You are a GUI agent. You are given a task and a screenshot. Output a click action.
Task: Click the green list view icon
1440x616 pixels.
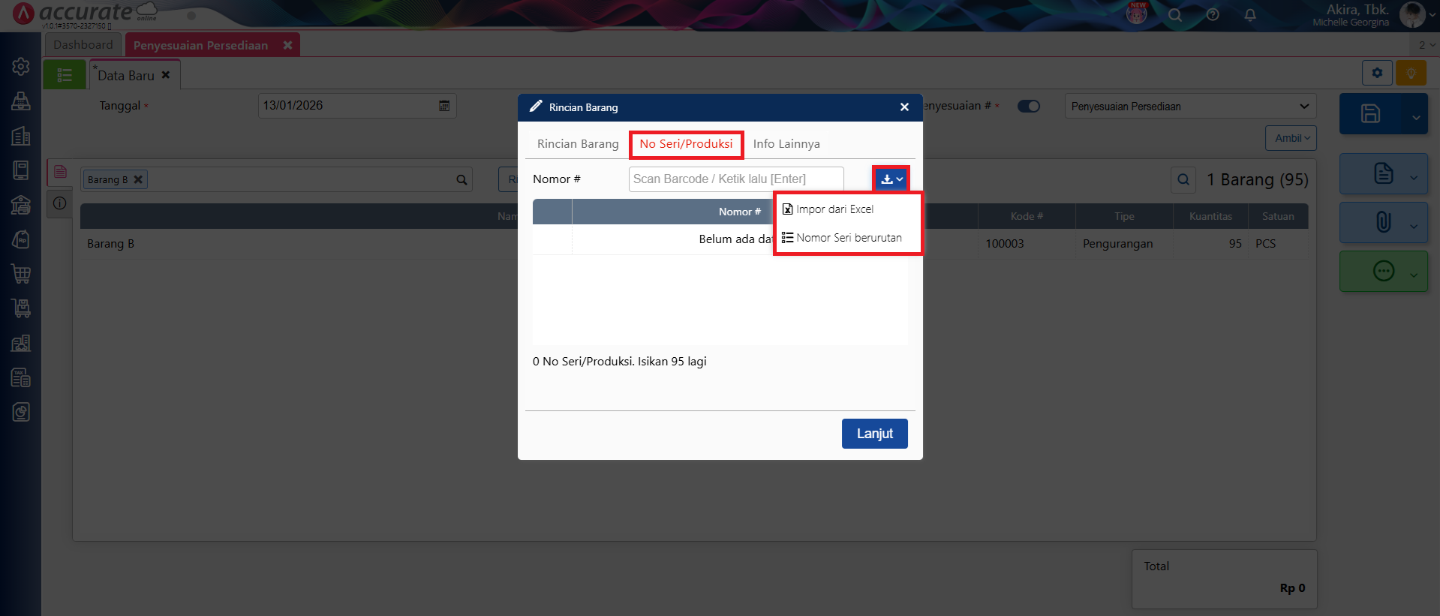[65, 75]
